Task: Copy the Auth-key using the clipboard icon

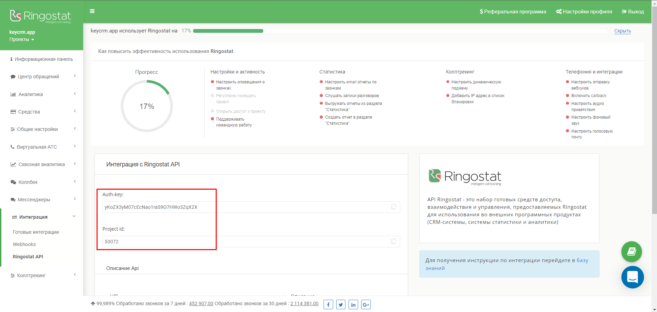Action: pos(394,207)
